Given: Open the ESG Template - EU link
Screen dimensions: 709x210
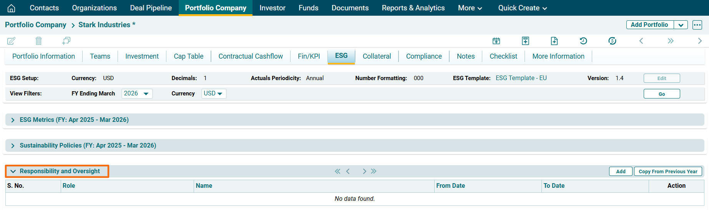Looking at the screenshot, I should (x=521, y=78).
